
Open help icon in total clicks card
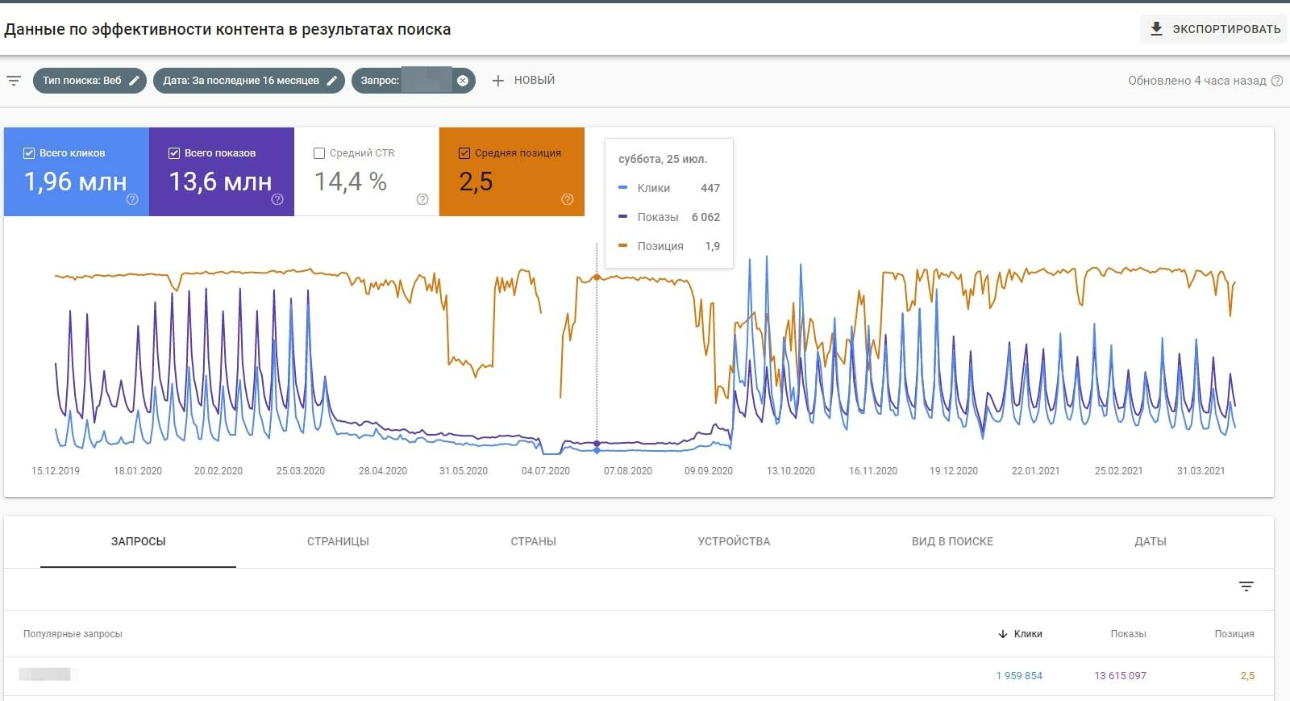click(132, 199)
